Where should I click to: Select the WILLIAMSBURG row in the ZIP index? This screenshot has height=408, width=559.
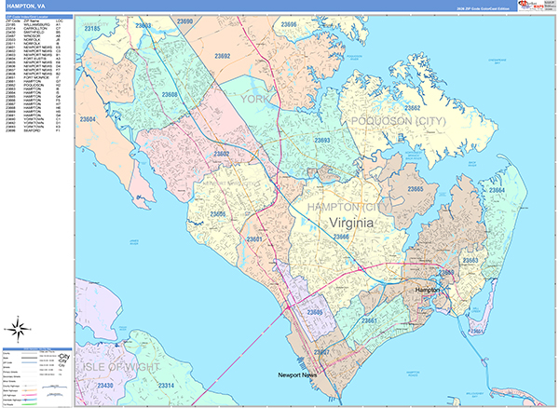(34, 24)
